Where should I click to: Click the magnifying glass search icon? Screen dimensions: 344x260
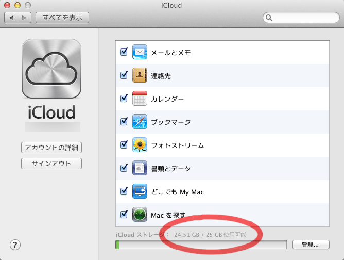click(x=269, y=18)
